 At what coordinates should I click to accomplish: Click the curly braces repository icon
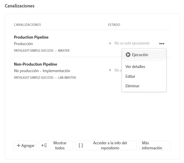pyautogui.click(x=81, y=145)
